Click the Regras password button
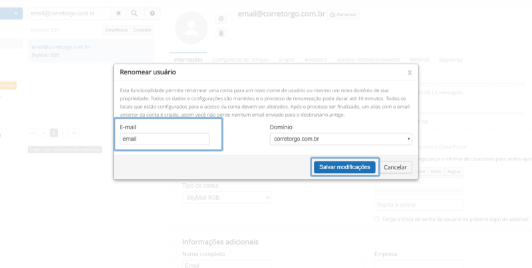 point(454,172)
